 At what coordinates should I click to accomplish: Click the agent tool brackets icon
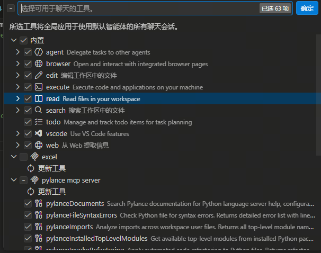[39, 52]
